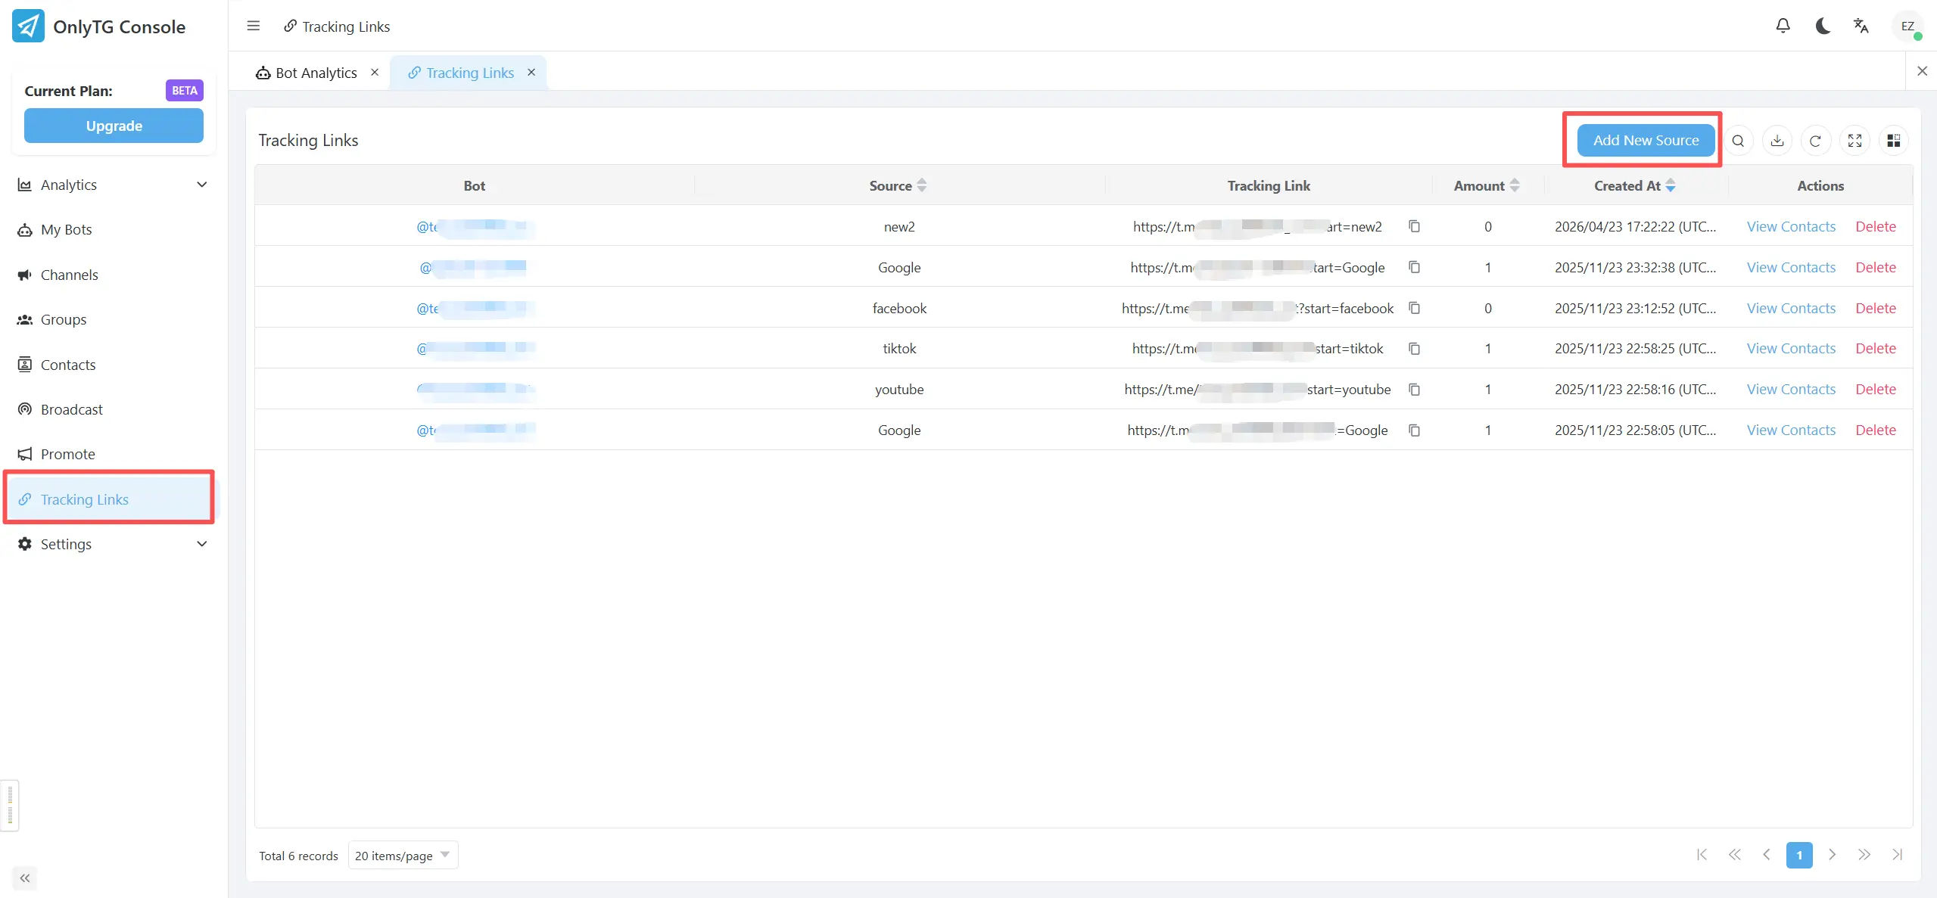View Contacts for facebook source

pyautogui.click(x=1791, y=308)
